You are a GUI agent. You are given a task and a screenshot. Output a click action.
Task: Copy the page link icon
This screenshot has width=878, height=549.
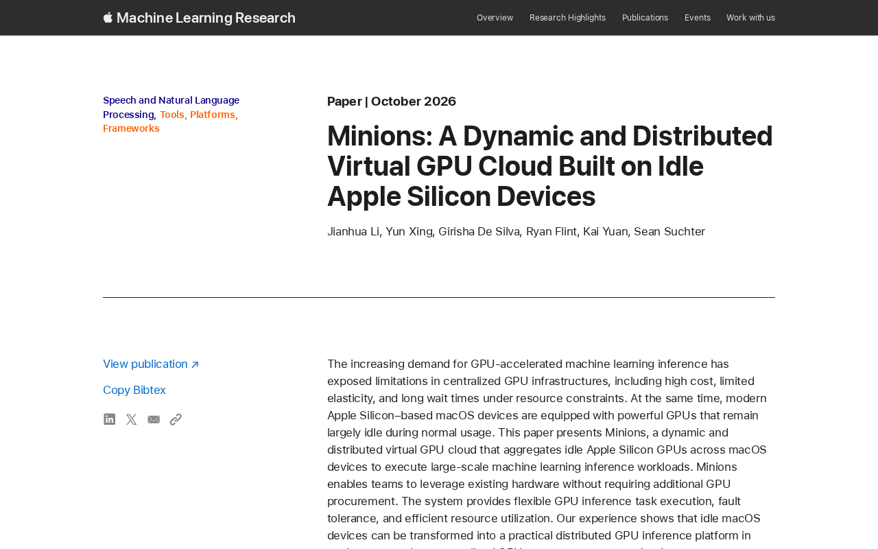[176, 419]
